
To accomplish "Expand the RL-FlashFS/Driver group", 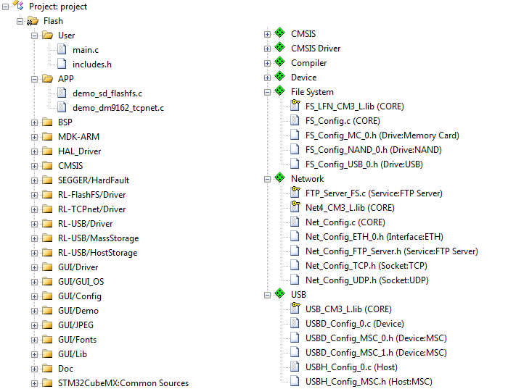I will pos(34,195).
